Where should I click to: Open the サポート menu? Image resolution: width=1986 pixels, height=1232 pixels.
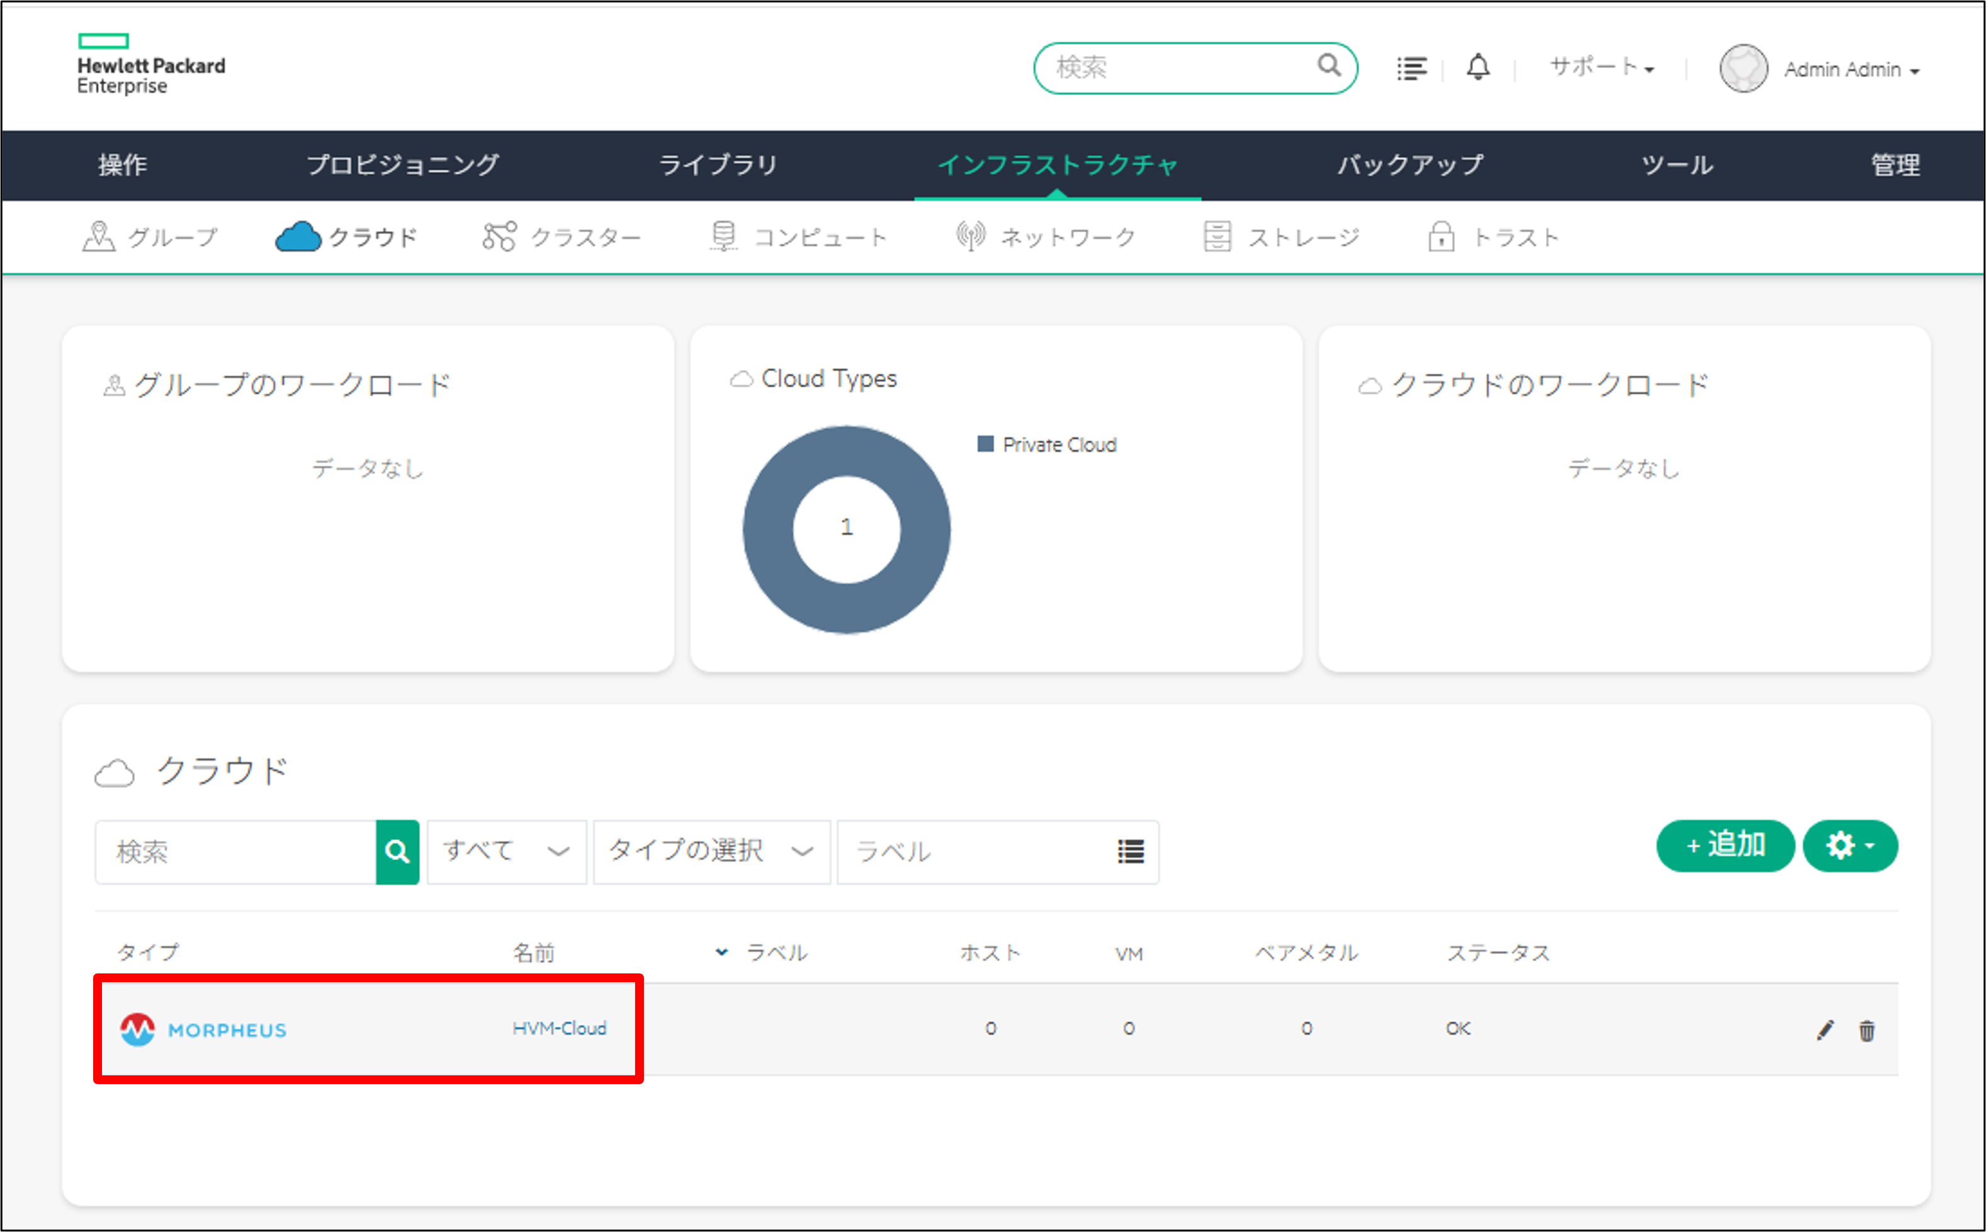(x=1601, y=67)
